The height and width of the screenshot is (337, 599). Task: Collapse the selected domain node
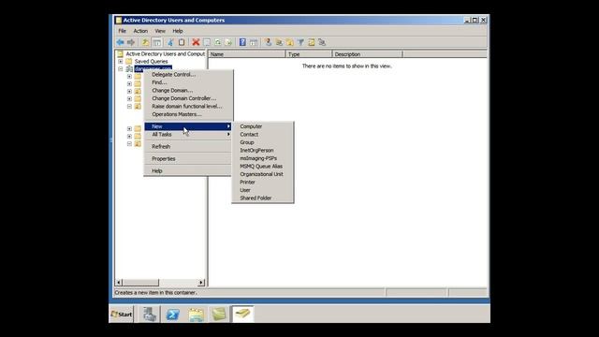click(x=121, y=68)
